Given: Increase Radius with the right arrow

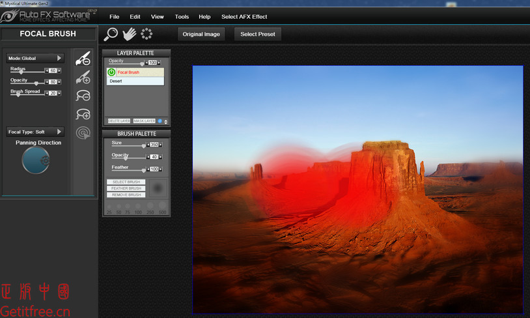Looking at the screenshot, I should pyautogui.click(x=59, y=71).
